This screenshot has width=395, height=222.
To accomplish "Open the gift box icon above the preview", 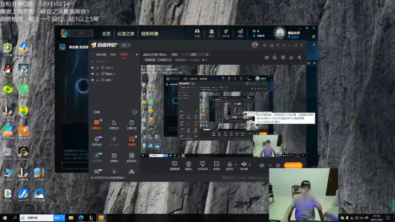I will click(267, 57).
